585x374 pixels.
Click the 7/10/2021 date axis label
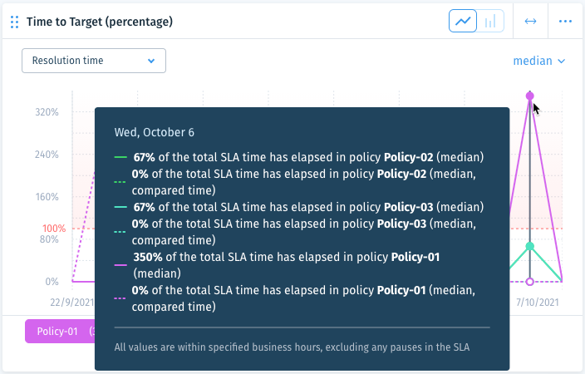point(538,302)
